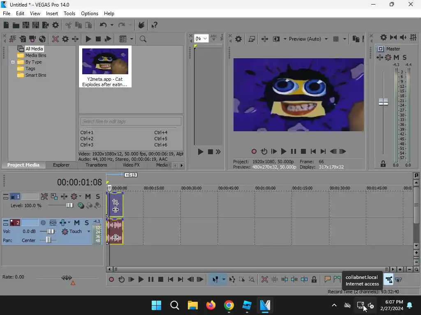The image size is (421, 315).
Task: Open Video Output FX in preview
Action: [265, 39]
